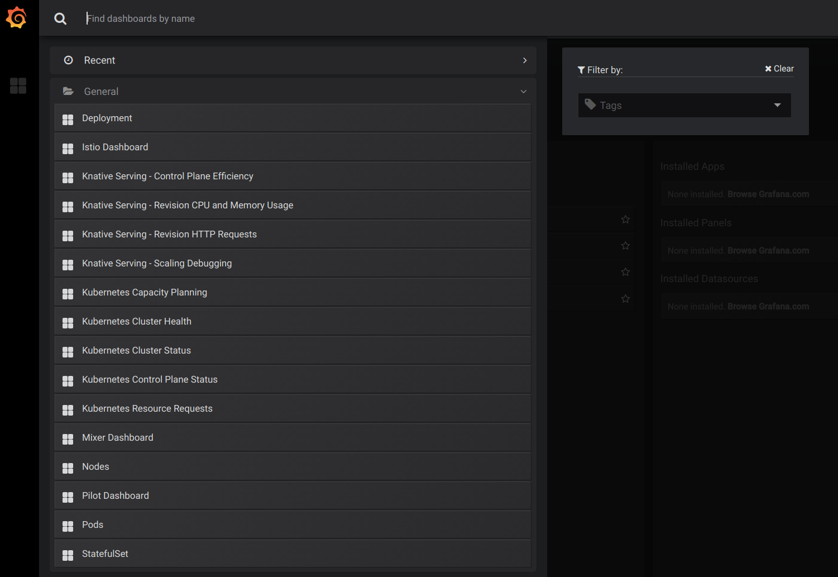Click the icon beside Revision CPU and Memory Usage

[68, 207]
